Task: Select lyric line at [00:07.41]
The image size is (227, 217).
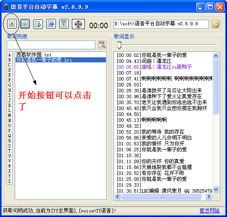Action: click(165, 79)
